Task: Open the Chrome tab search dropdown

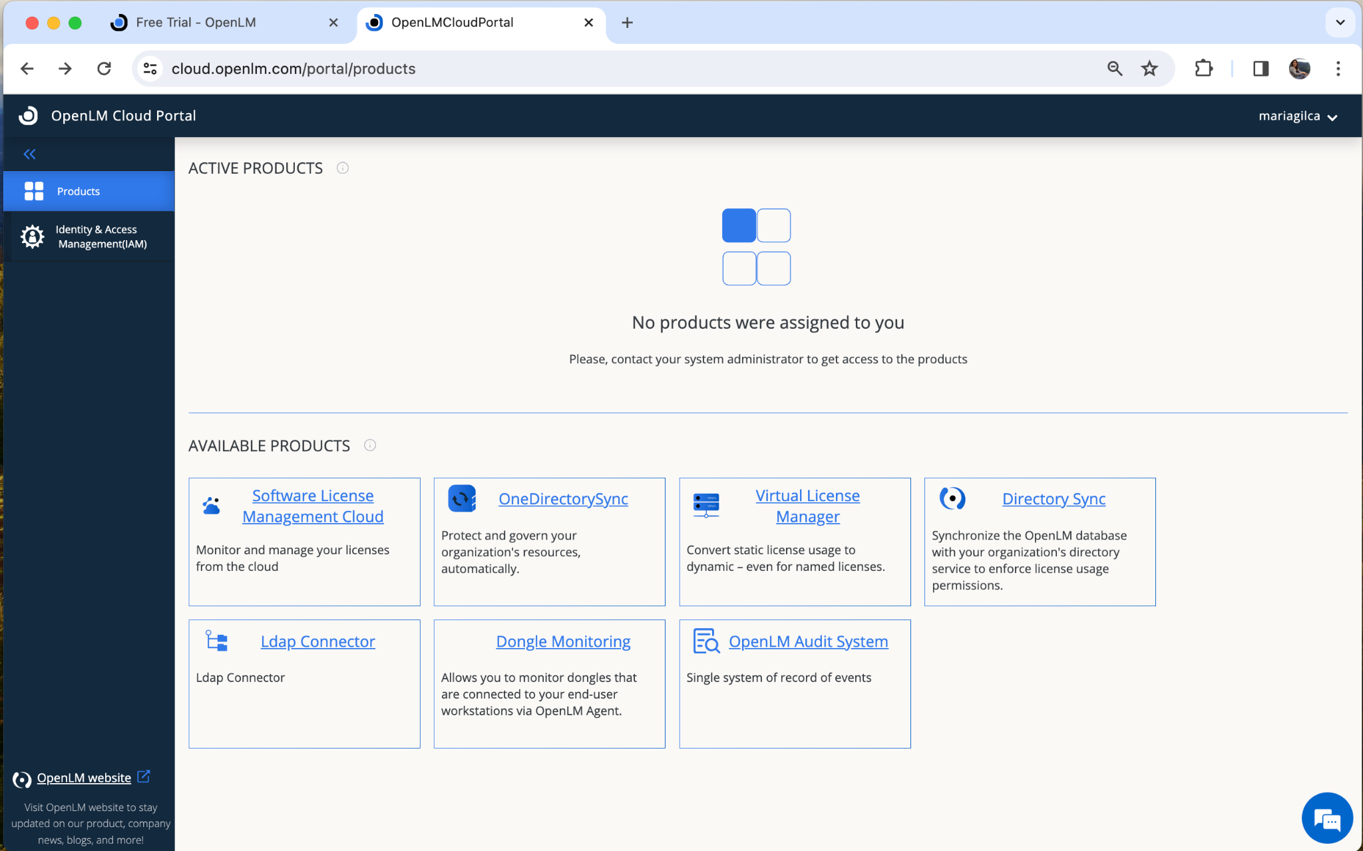Action: 1340,23
